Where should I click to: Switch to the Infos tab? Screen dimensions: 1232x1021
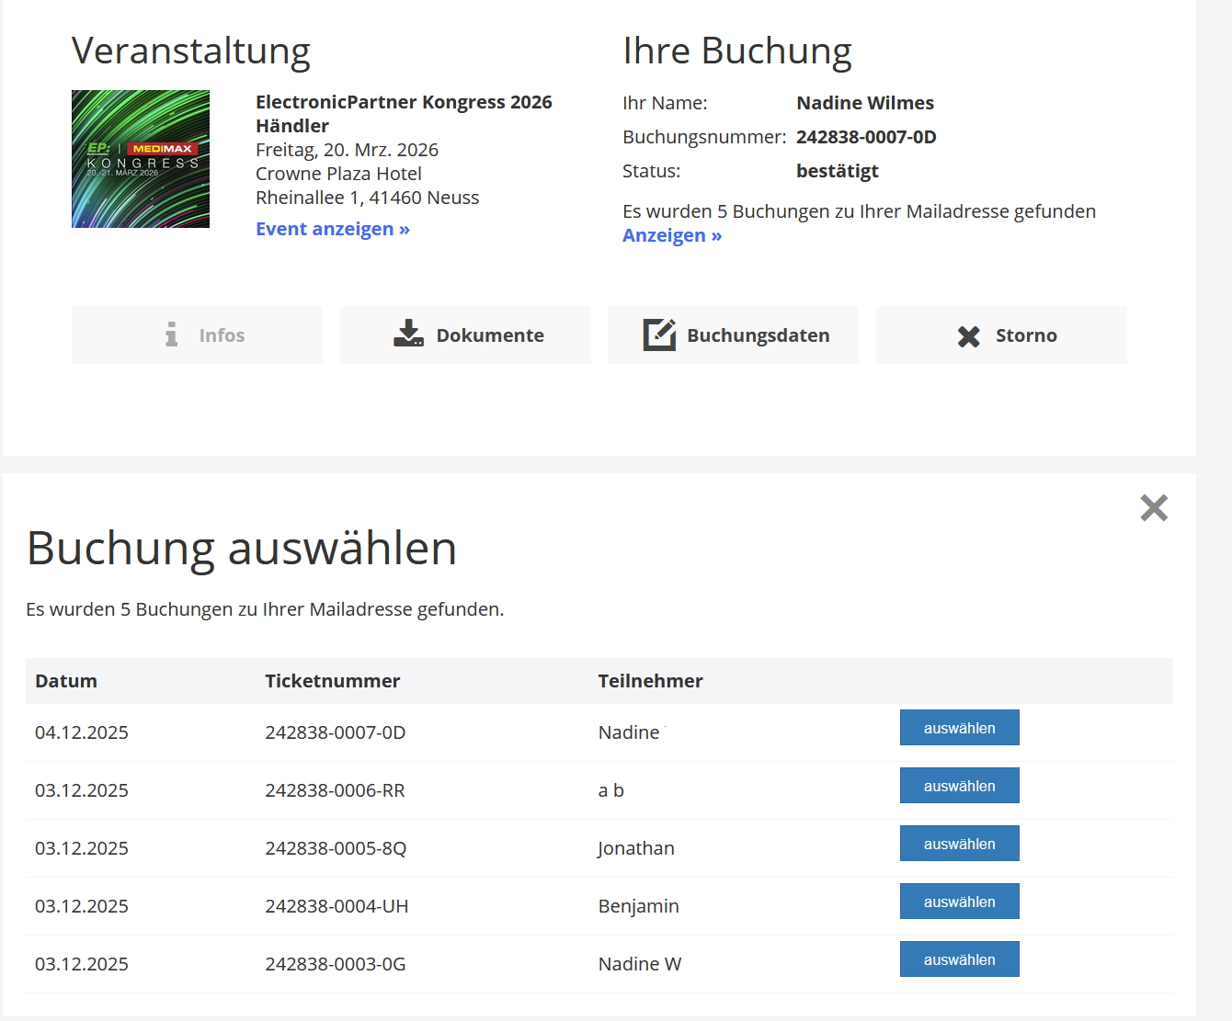coord(197,335)
